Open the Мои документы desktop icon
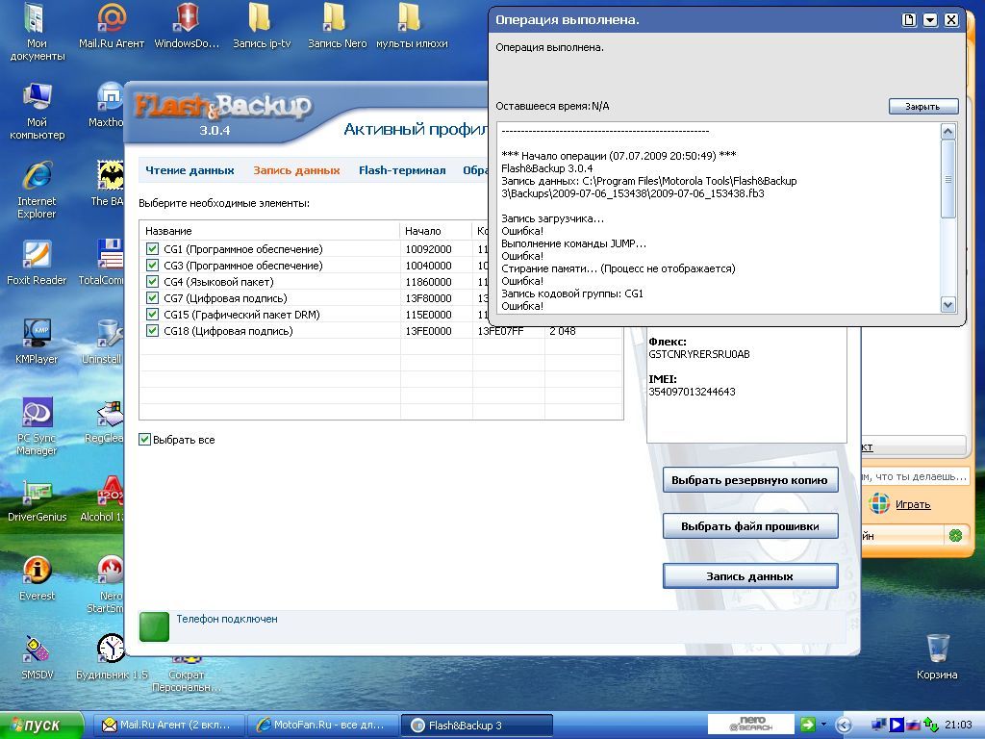This screenshot has height=739, width=985. point(37,32)
